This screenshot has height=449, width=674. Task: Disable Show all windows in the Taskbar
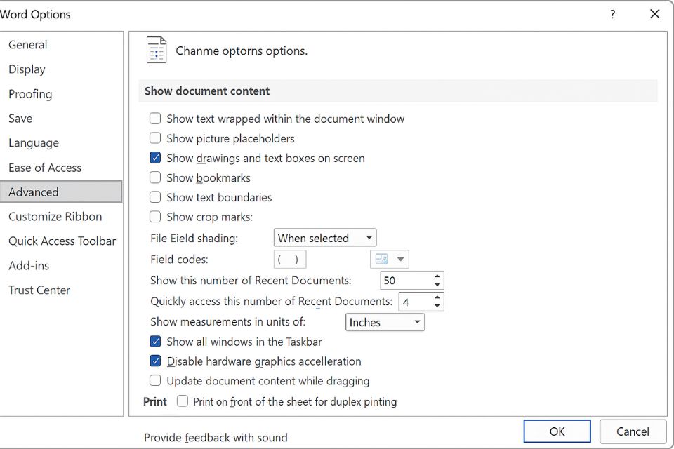pyautogui.click(x=155, y=342)
